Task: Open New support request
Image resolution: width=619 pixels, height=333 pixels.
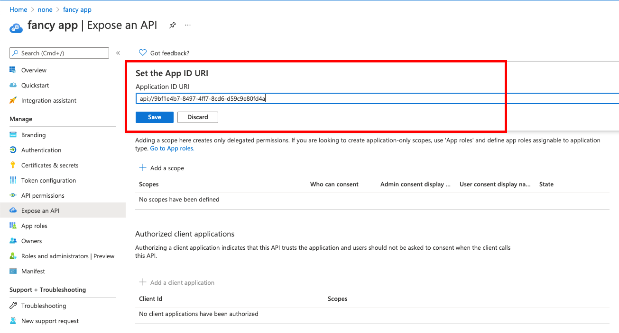Action: 50,321
